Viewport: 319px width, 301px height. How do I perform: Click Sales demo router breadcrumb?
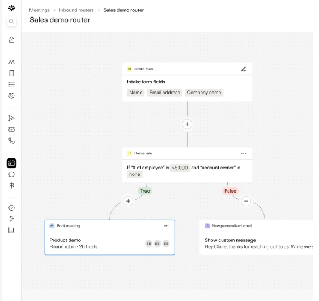(124, 10)
